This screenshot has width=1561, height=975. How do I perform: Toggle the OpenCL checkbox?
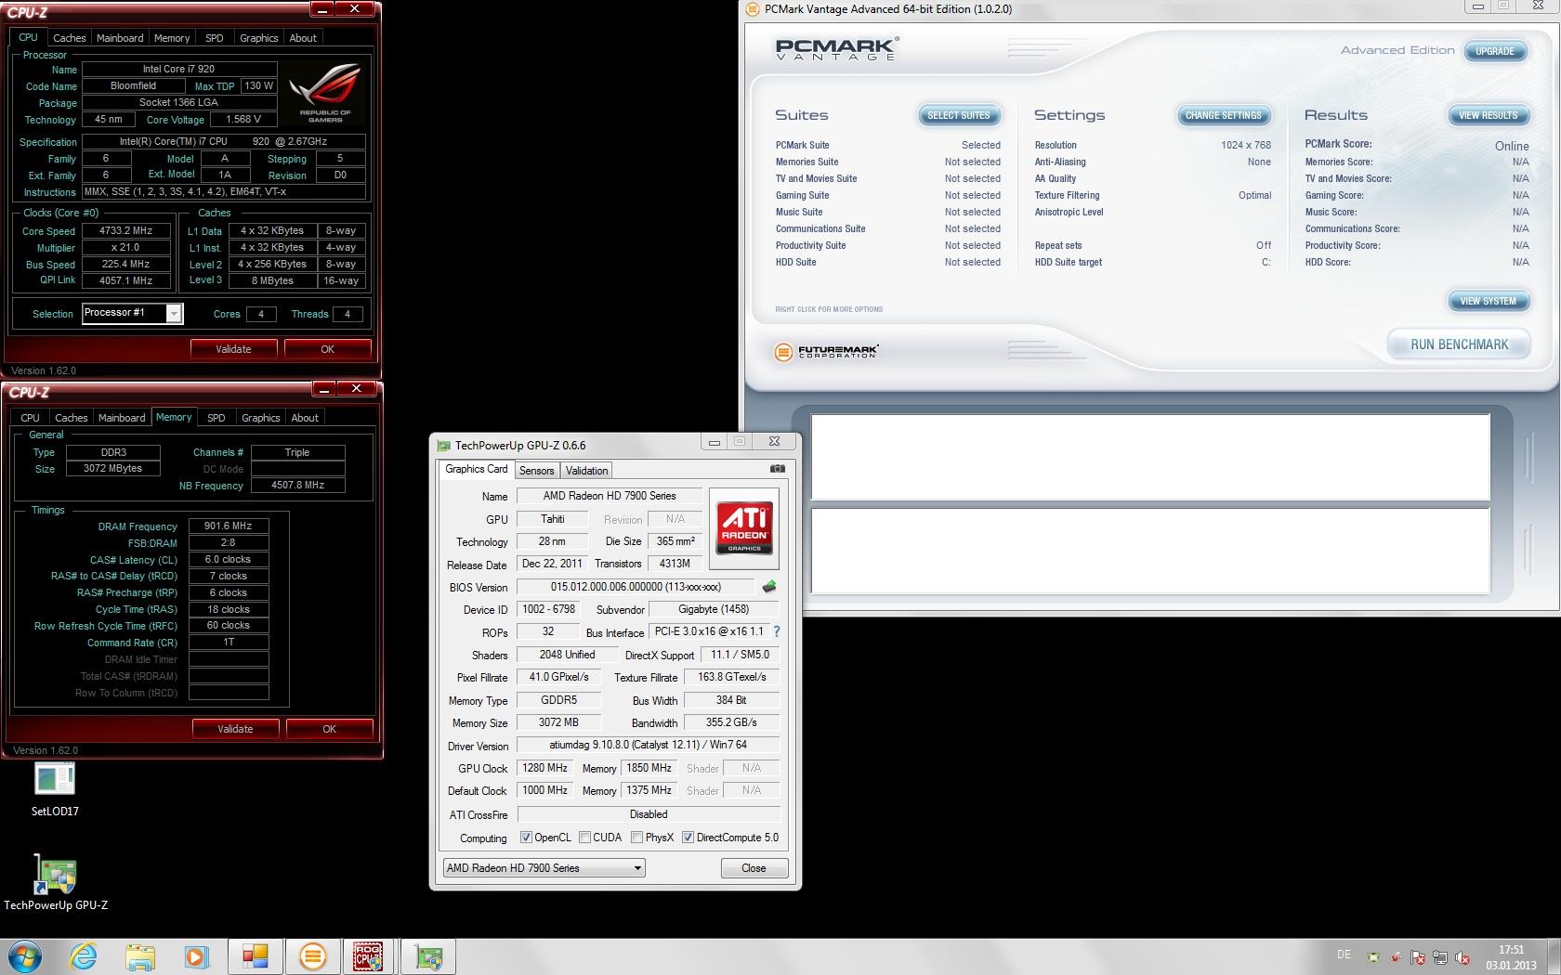pos(526,838)
